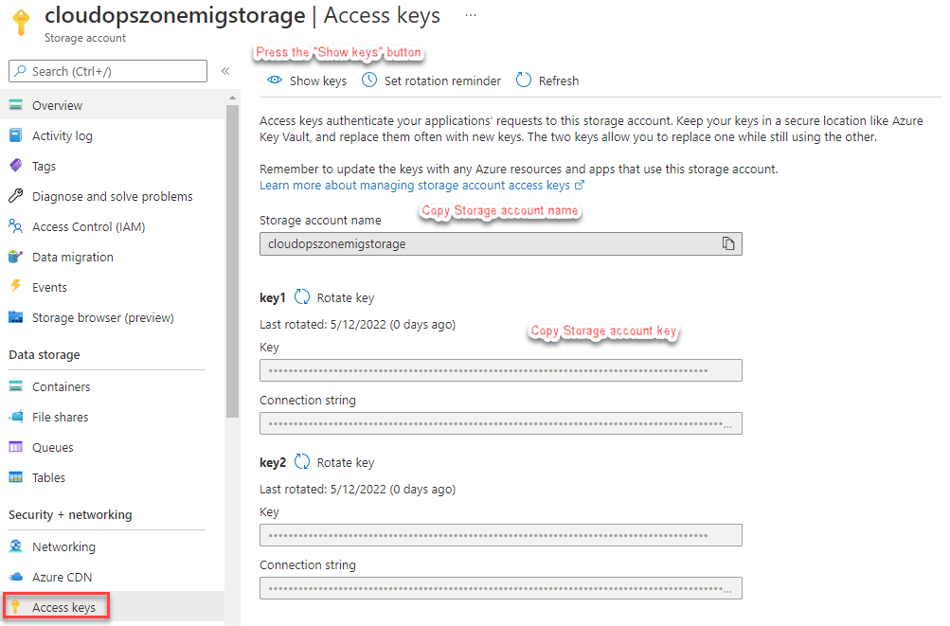Go to Access Control (IAM)
This screenshot has width=950, height=626.
point(88,226)
